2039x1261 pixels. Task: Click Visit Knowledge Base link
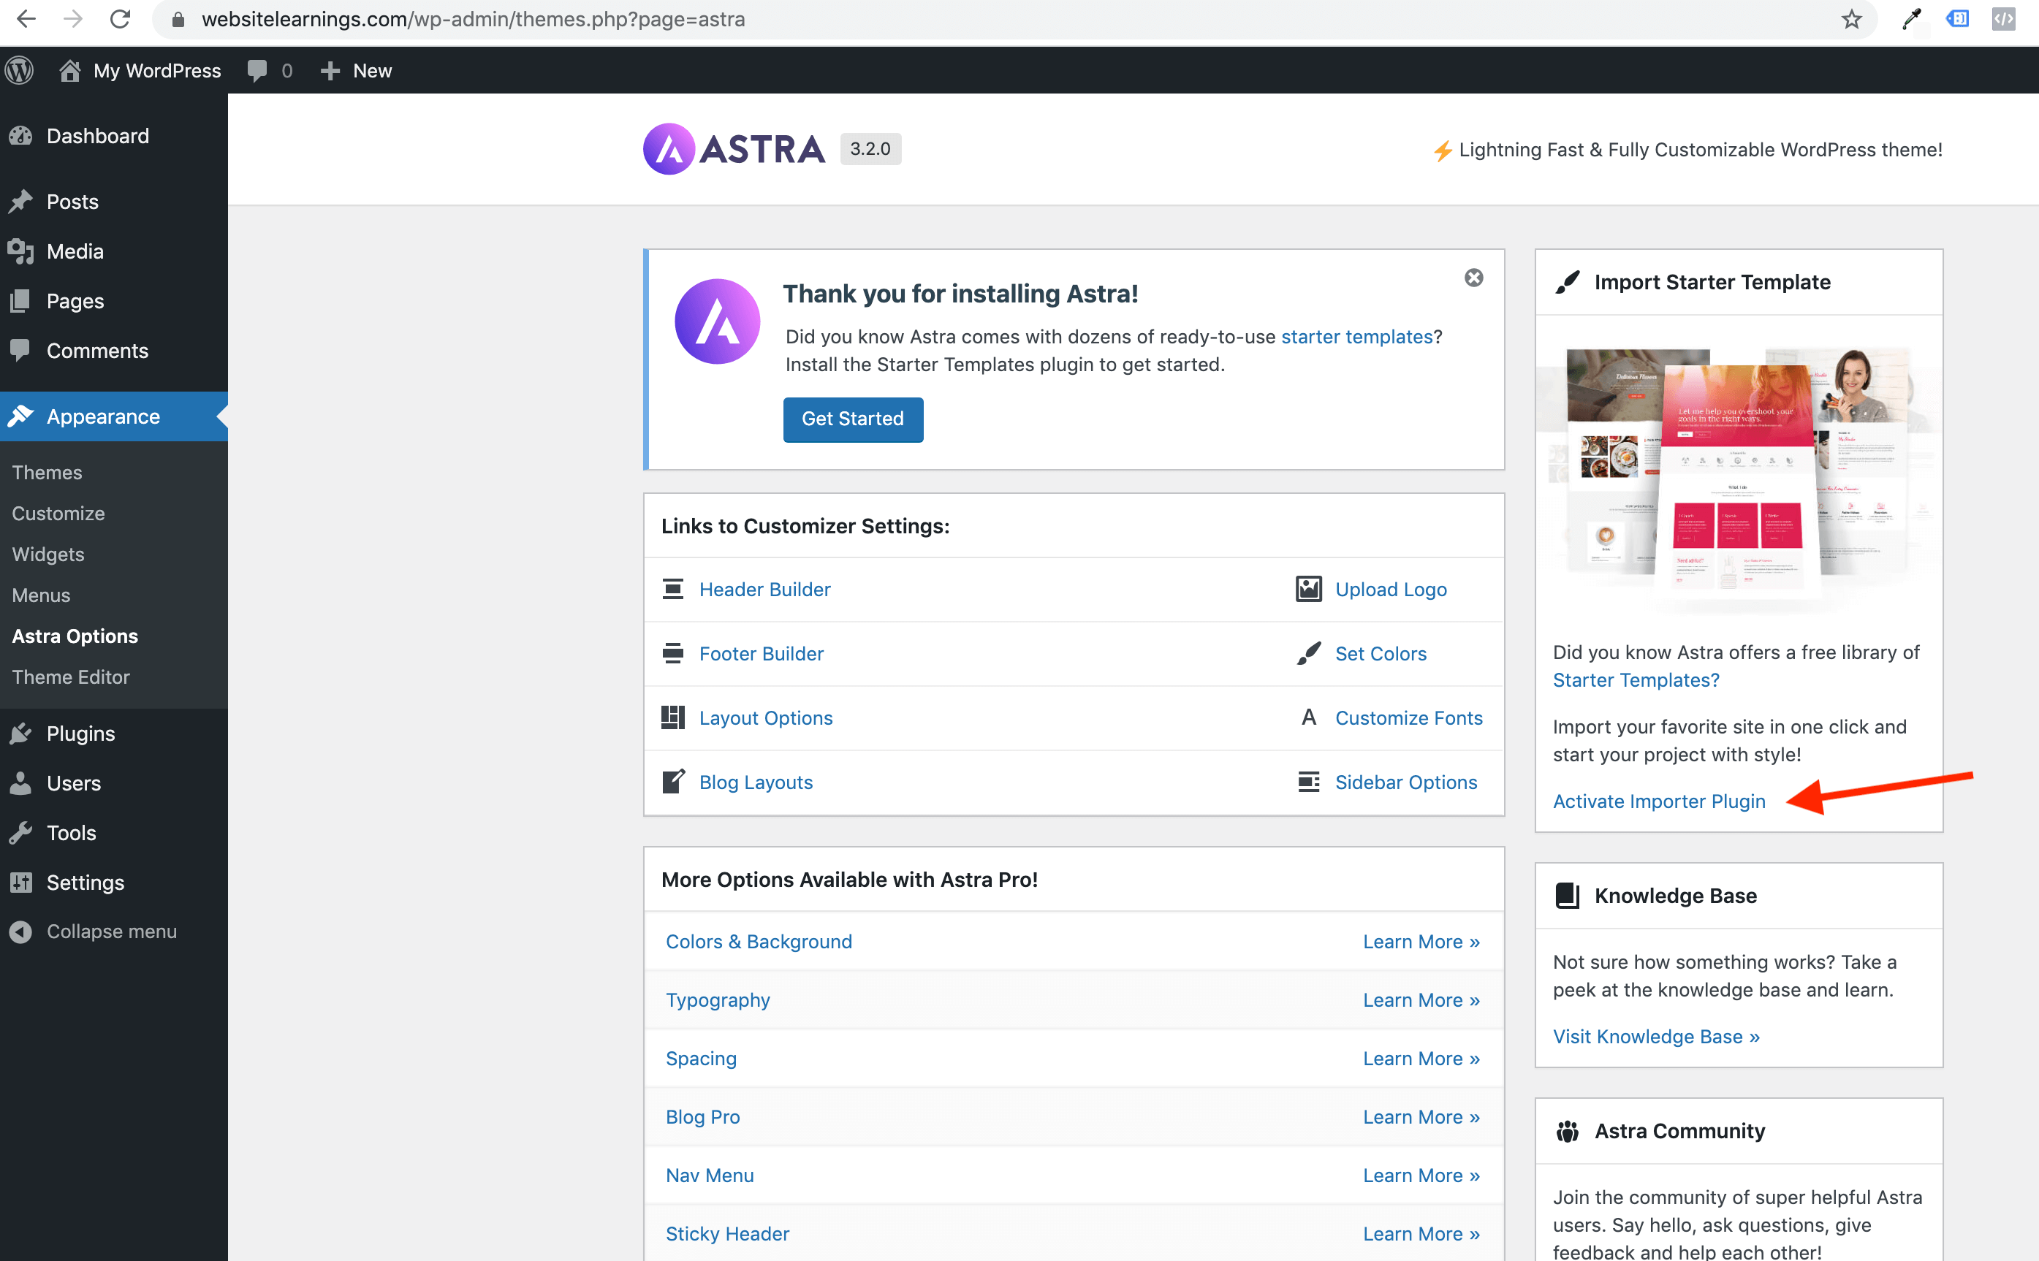tap(1656, 1037)
